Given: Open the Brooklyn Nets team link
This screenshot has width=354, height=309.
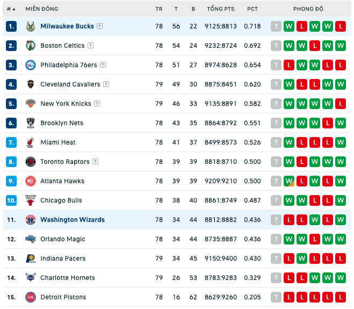Looking at the screenshot, I should 62,123.
